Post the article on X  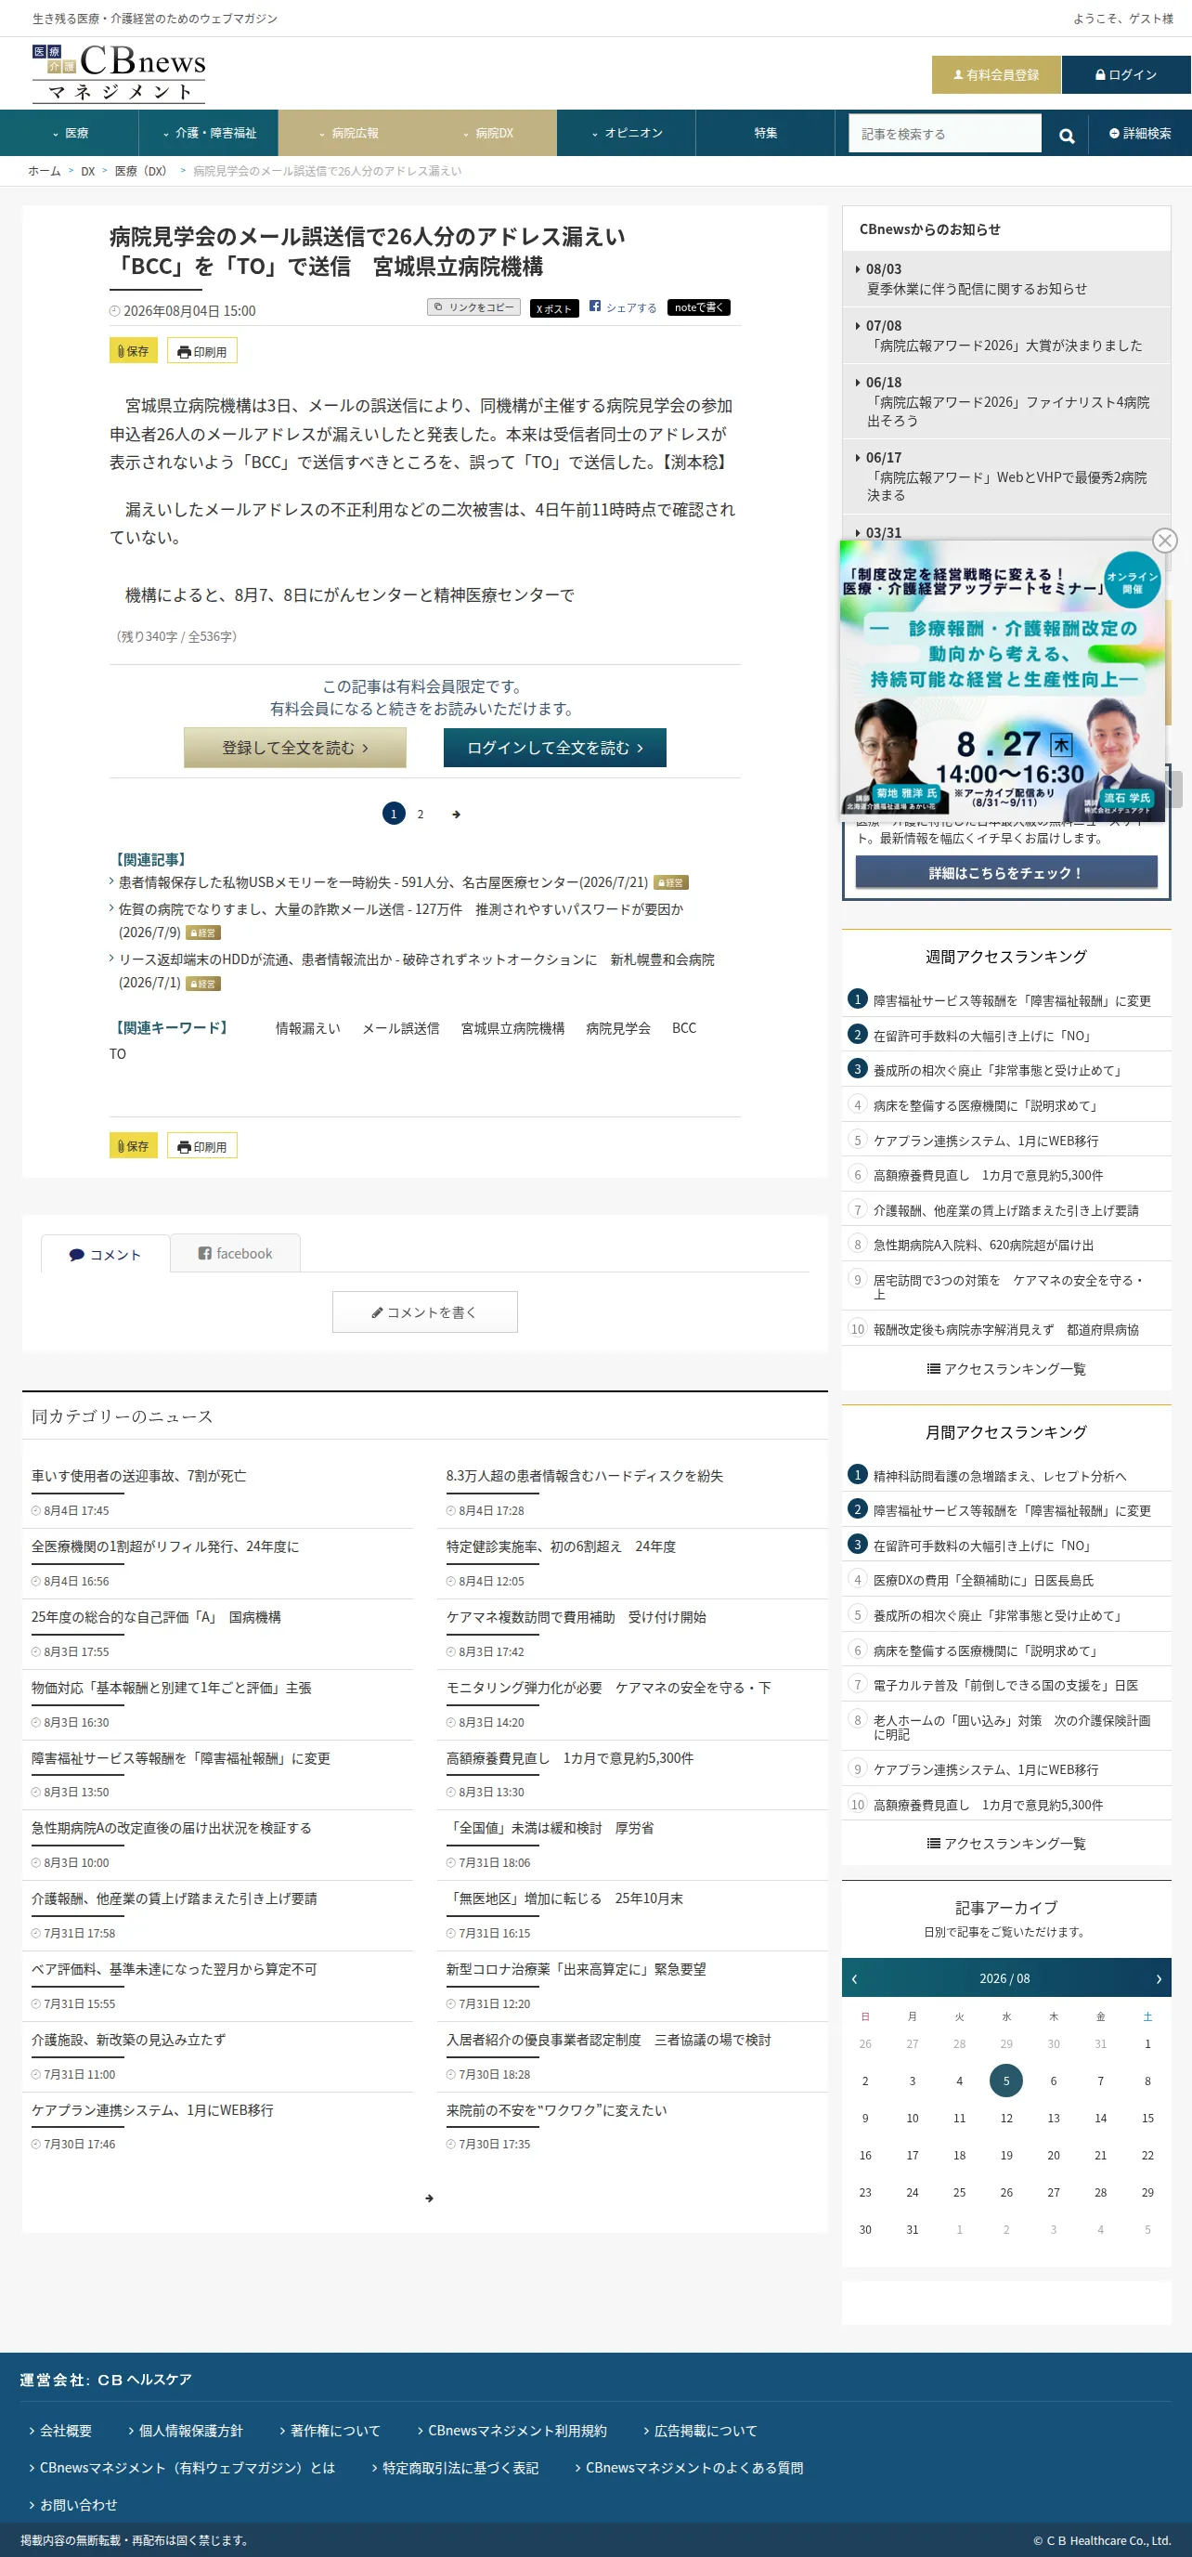pos(554,307)
